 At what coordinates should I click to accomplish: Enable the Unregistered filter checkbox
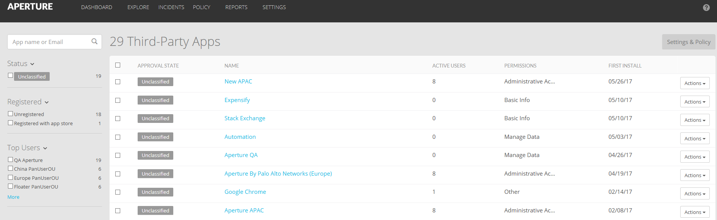11,114
